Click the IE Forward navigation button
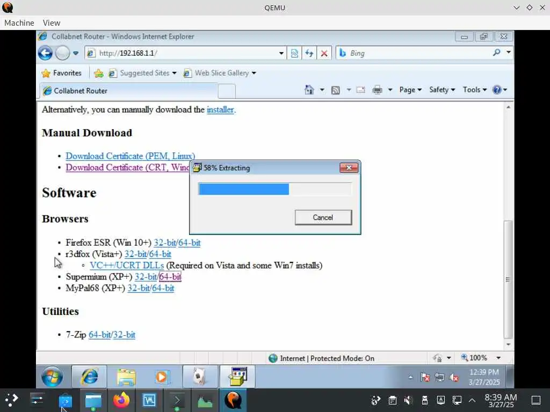The image size is (550, 412). pyautogui.click(x=63, y=53)
